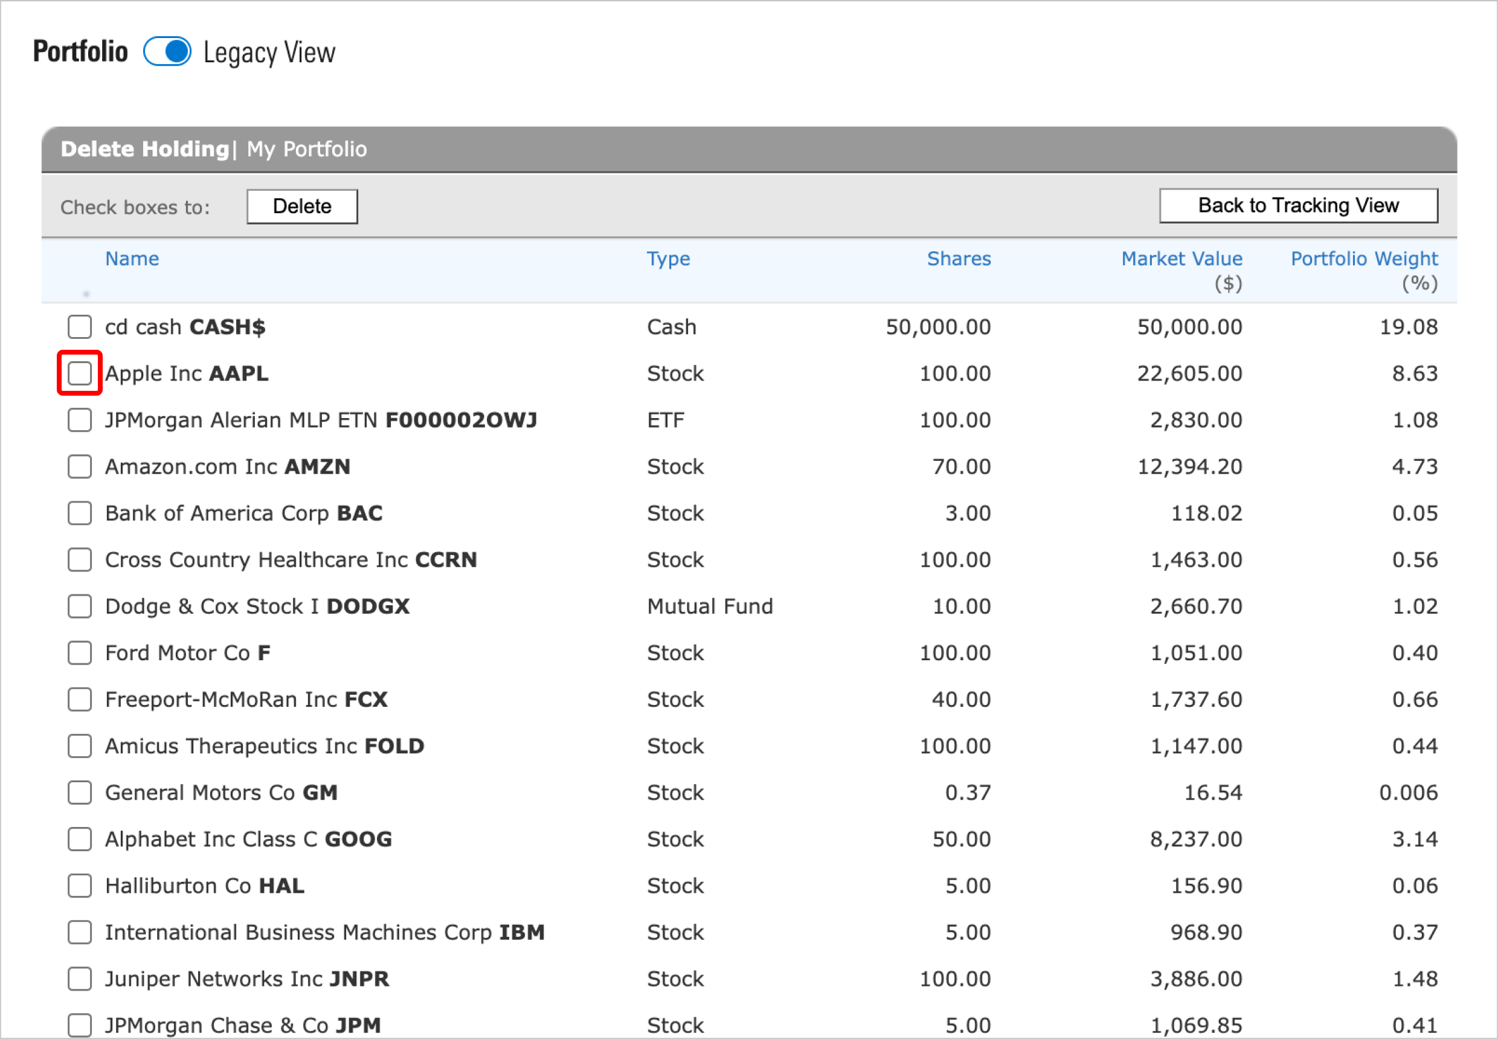The image size is (1498, 1039).
Task: Check the Amazon.com Inc AMZN checkbox
Action: pyautogui.click(x=79, y=466)
